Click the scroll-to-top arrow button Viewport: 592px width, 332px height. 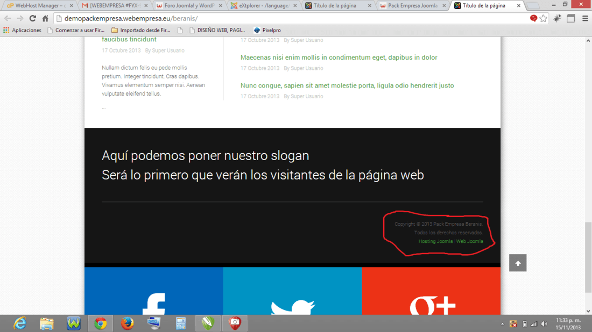click(x=518, y=263)
